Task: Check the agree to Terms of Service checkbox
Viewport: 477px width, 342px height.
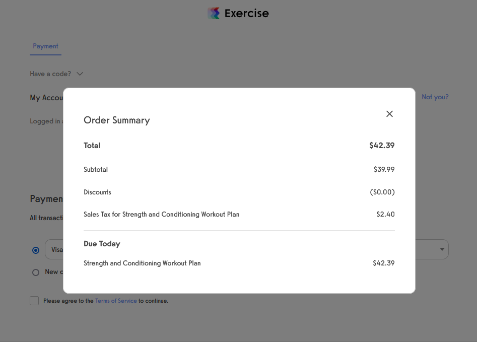Action: click(34, 300)
